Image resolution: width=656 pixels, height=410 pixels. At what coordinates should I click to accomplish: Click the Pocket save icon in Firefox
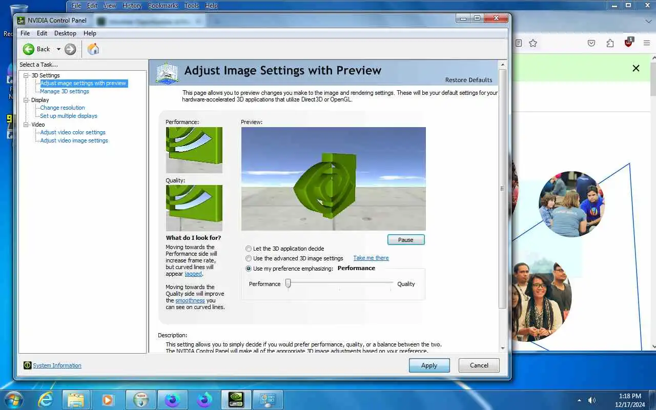[x=591, y=43]
